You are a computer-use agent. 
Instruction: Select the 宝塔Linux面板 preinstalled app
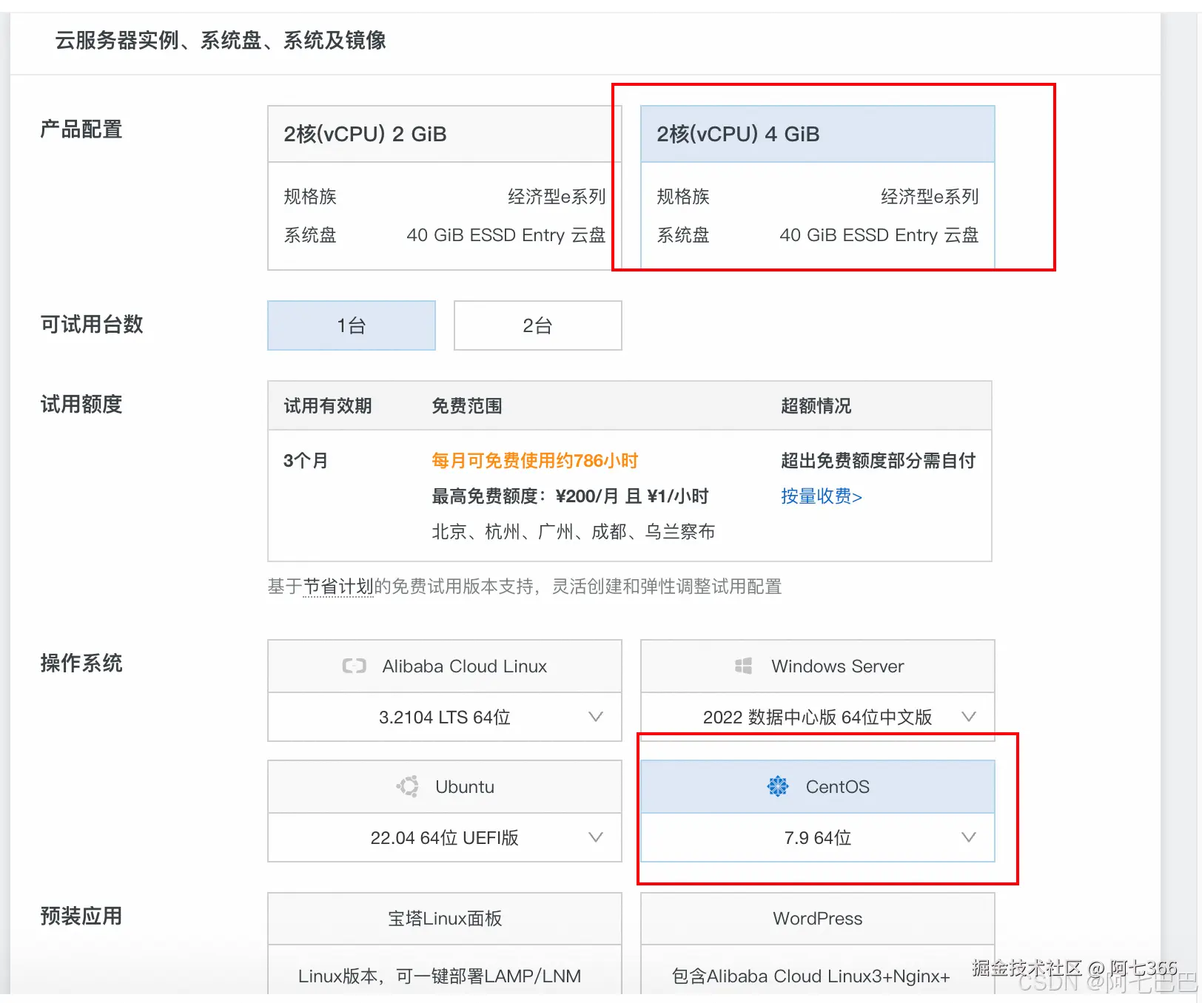[443, 919]
